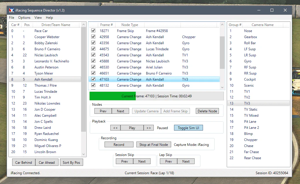This screenshot has width=300, height=184.
Task: Uncheck the frame 46530 node checkbox
Action: [x=93, y=67]
